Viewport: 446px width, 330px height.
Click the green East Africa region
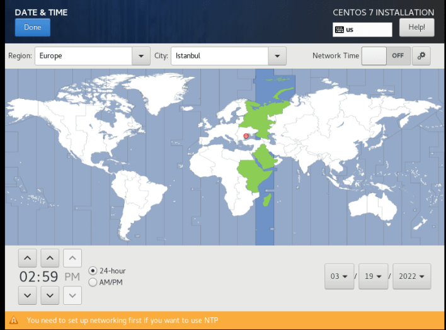pos(253,175)
